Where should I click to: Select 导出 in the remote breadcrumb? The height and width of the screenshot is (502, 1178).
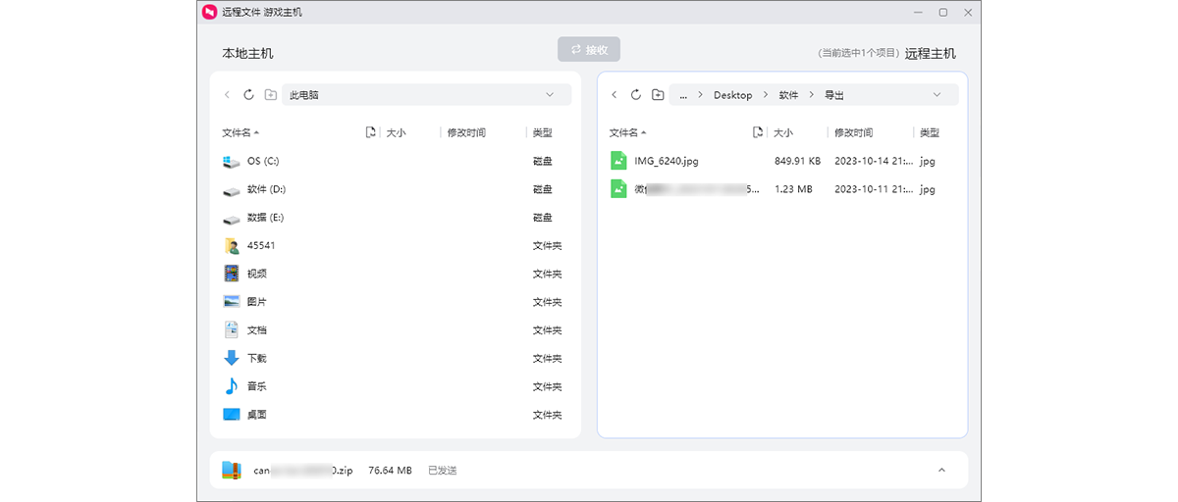tap(834, 95)
